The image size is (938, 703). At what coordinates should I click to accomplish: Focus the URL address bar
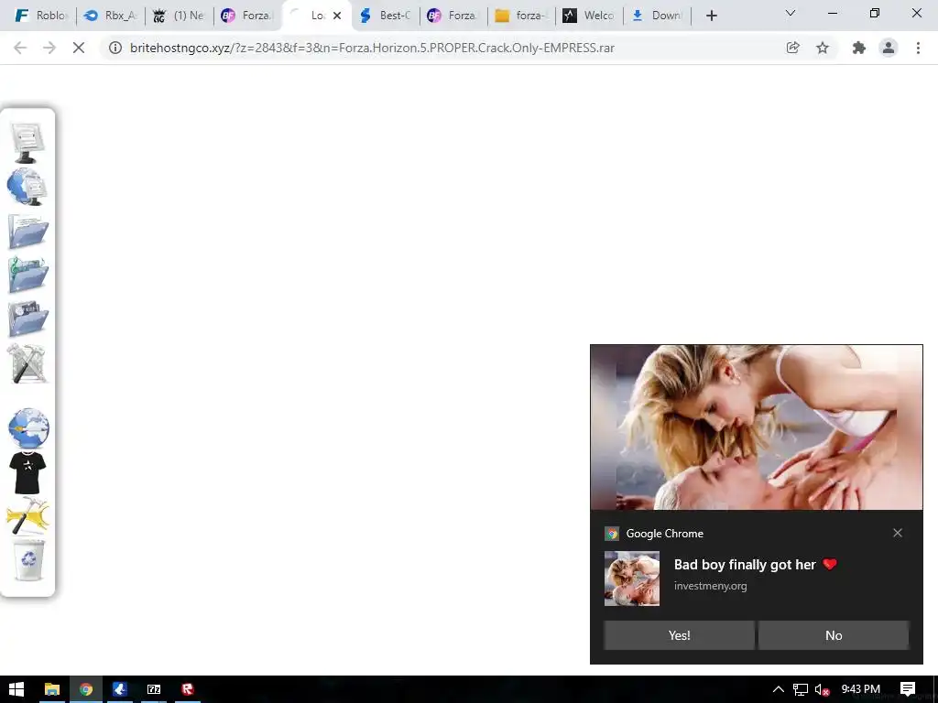pyautogui.click(x=442, y=48)
